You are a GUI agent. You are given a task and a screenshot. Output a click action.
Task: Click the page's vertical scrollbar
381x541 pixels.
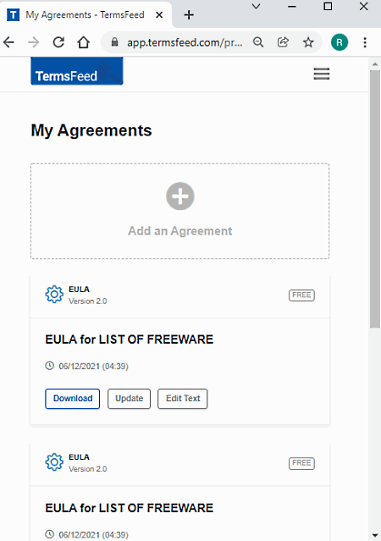pos(375,199)
